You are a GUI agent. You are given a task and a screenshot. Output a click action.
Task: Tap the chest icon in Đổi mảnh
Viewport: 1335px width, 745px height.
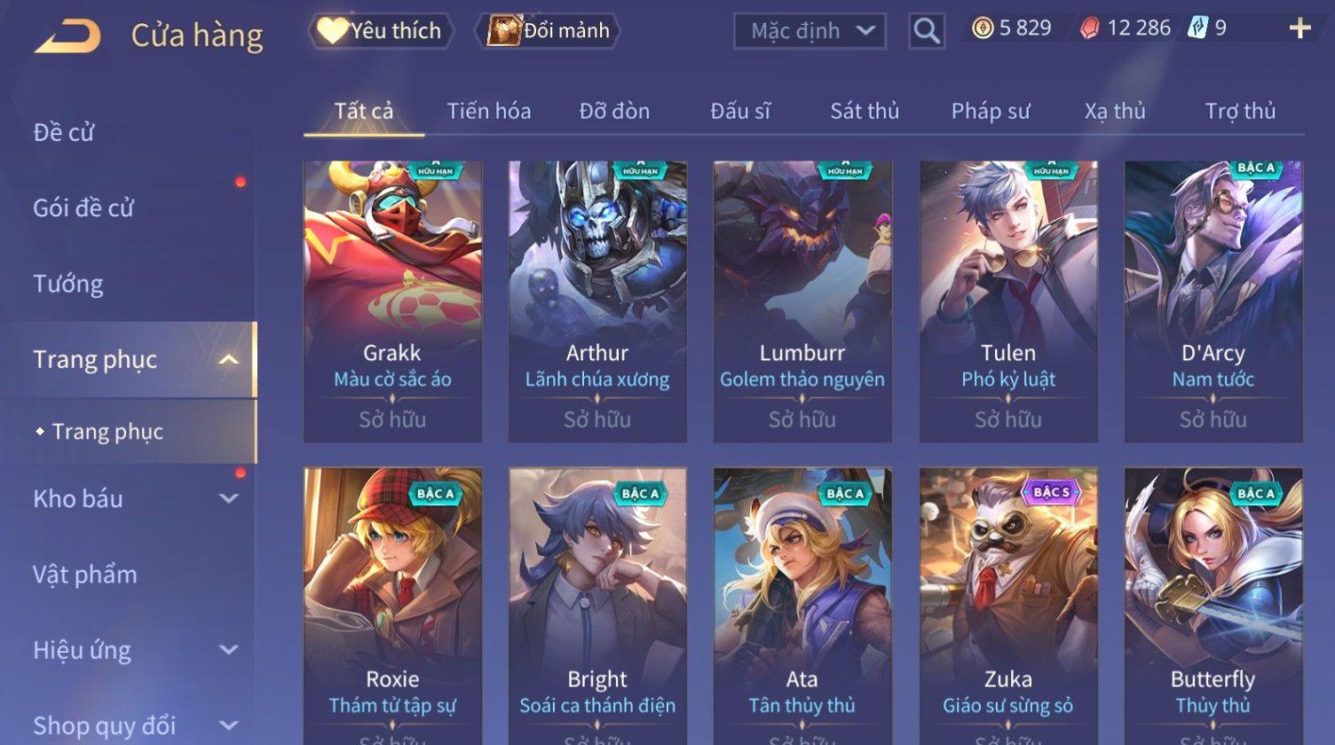tap(503, 31)
